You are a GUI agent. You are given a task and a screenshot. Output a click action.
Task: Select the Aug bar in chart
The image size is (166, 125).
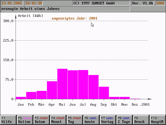(93, 87)
